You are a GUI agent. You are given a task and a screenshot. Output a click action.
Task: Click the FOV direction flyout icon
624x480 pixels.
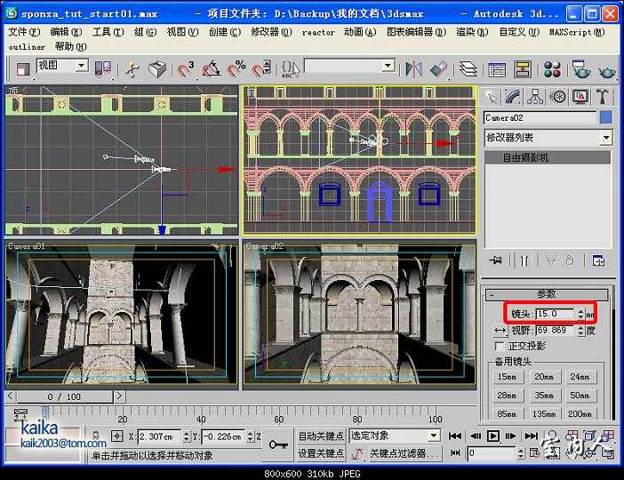(500, 331)
